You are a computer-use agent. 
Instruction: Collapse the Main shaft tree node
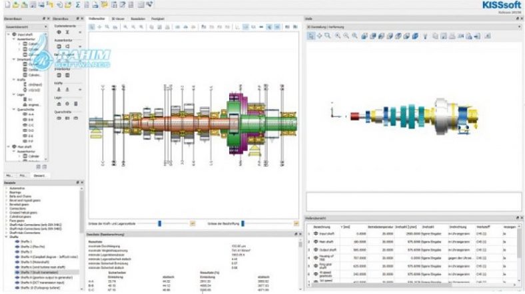(9, 146)
